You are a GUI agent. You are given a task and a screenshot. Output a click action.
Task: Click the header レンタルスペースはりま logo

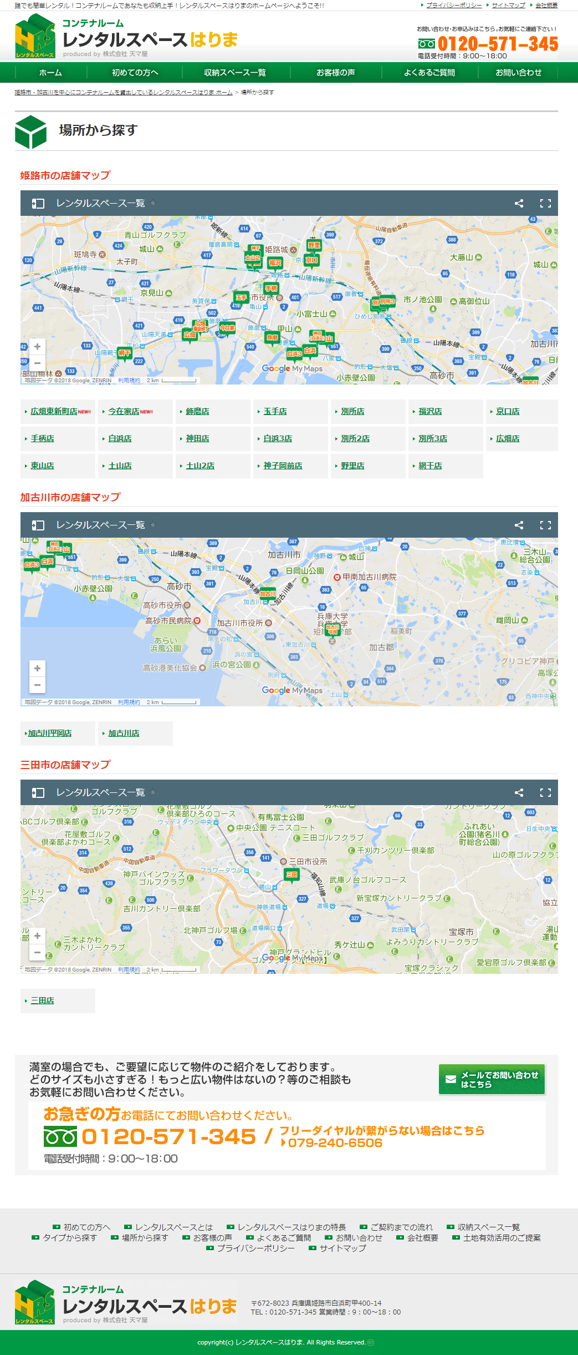pyautogui.click(x=126, y=37)
